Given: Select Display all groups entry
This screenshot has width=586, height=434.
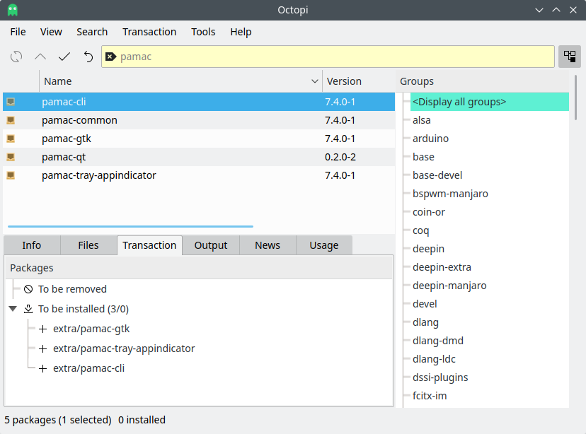Looking at the screenshot, I should point(459,102).
